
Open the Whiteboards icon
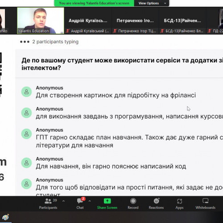click(205, 201)
